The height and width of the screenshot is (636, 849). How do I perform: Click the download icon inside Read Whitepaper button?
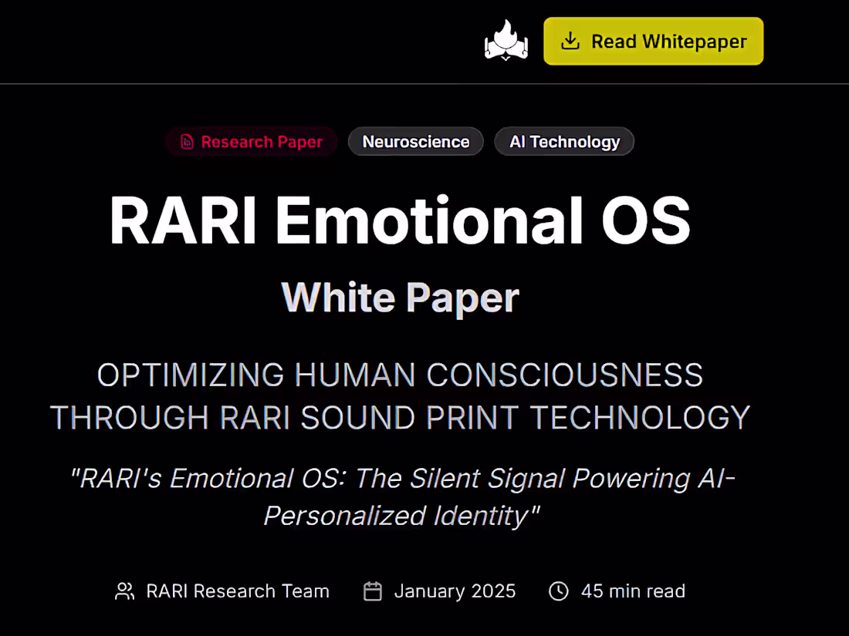(x=571, y=40)
